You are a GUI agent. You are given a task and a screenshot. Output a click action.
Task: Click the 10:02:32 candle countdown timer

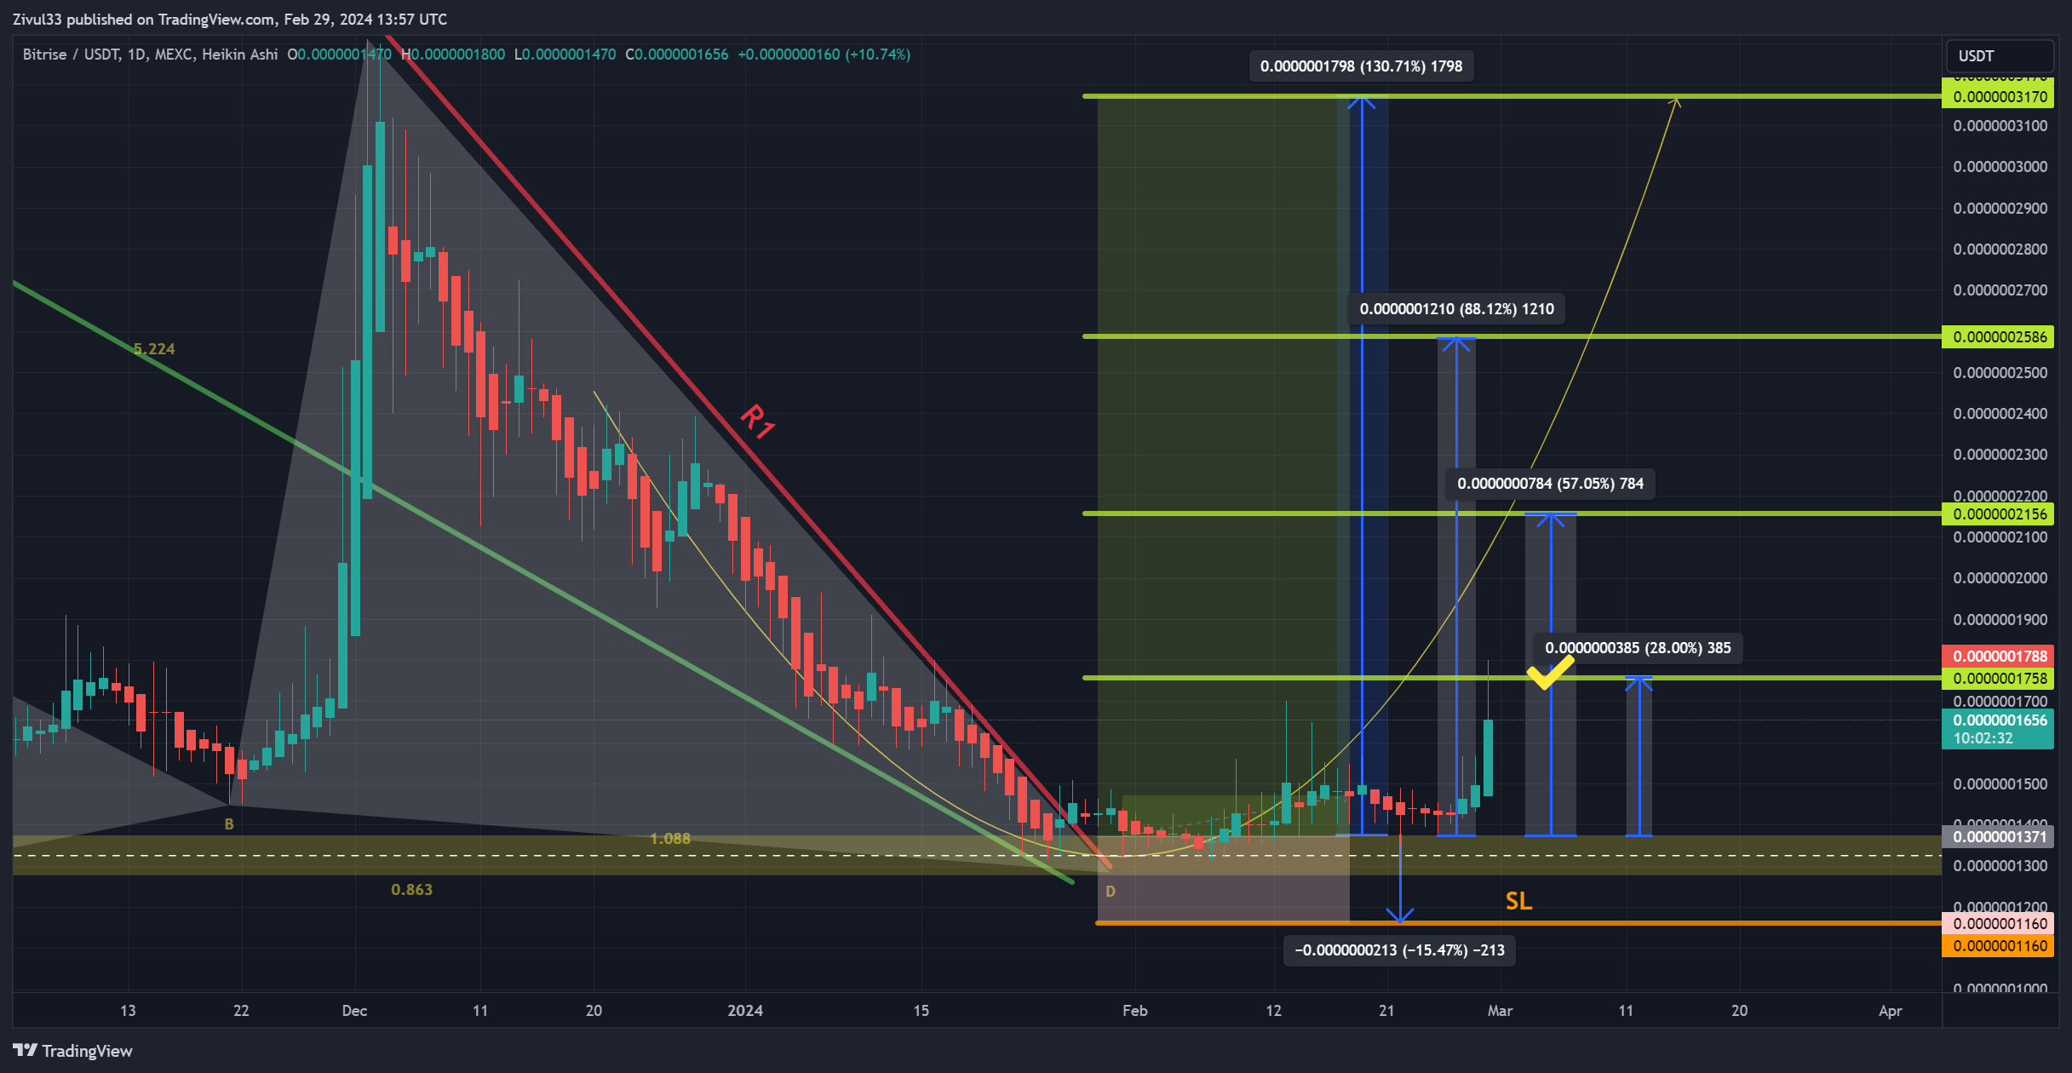coord(1984,739)
